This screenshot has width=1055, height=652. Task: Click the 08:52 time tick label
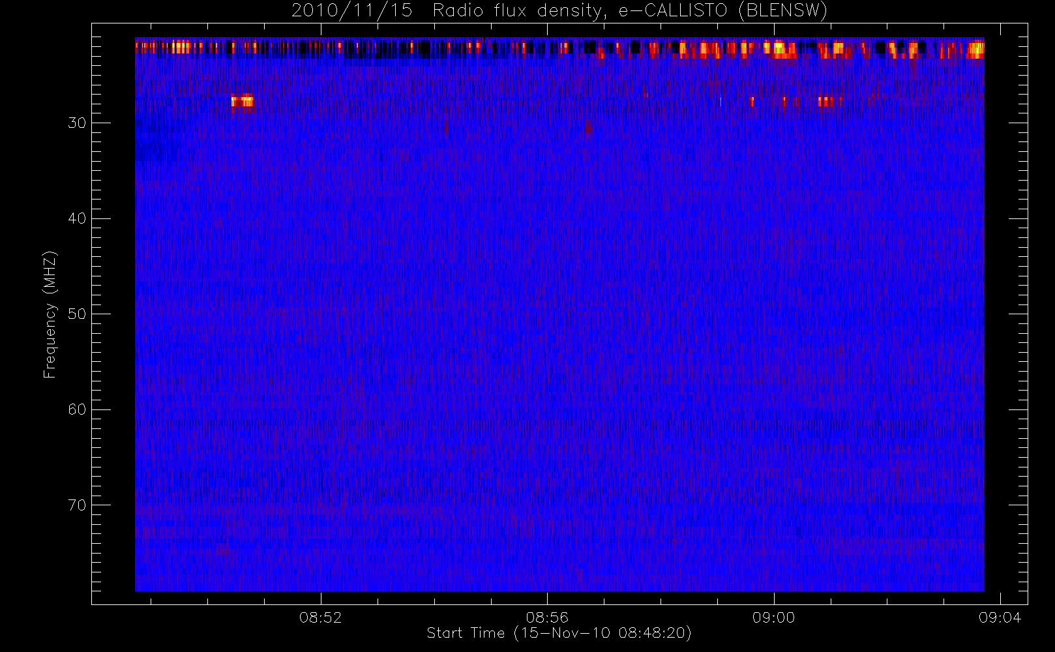click(x=320, y=617)
